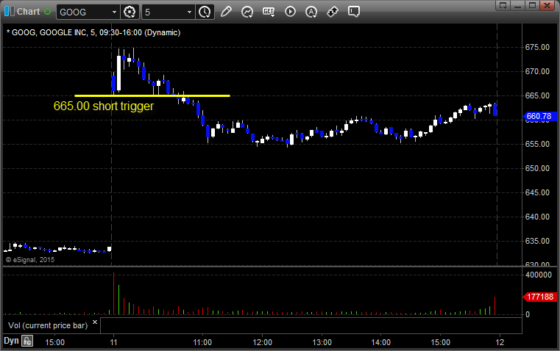
Task: Open the alerts A icon menu
Action: (311, 12)
